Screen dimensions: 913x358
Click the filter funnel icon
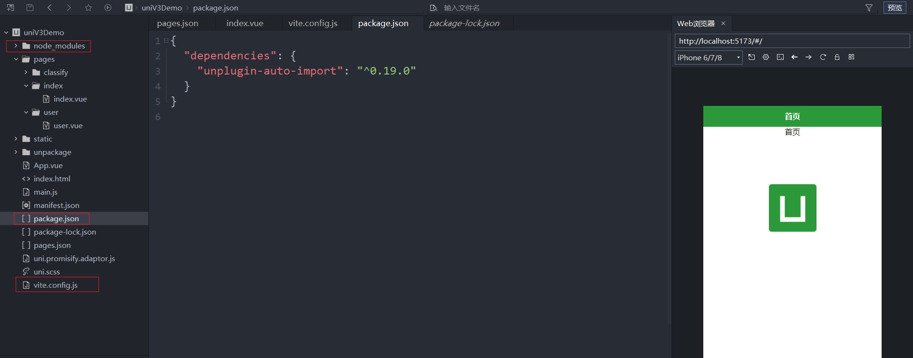coord(869,8)
